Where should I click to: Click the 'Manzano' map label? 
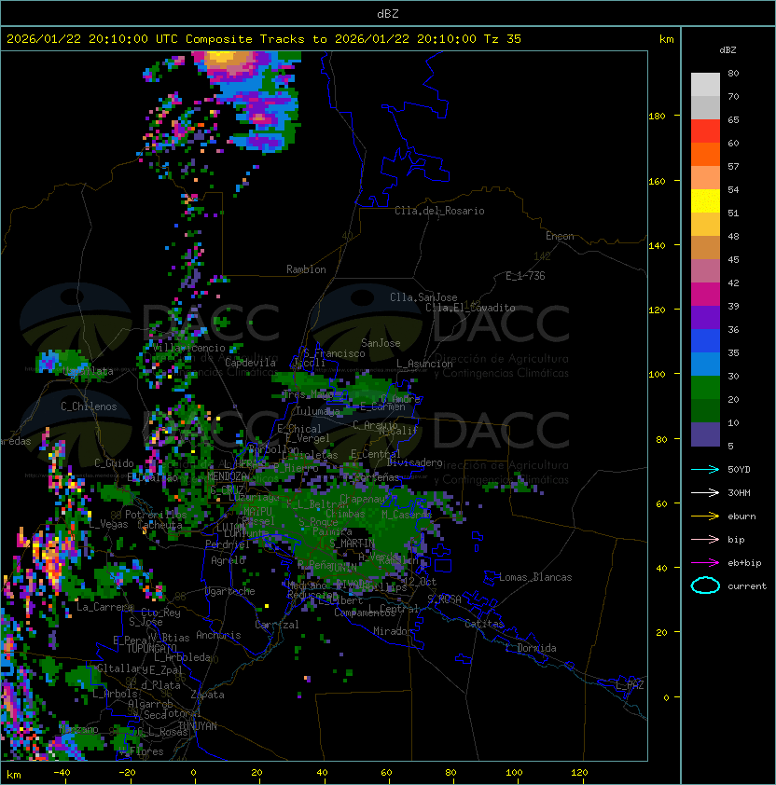(78, 729)
